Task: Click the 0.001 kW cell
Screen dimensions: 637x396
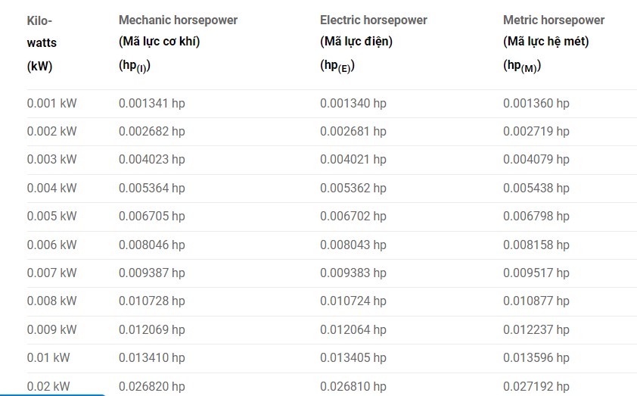Action: click(x=51, y=103)
